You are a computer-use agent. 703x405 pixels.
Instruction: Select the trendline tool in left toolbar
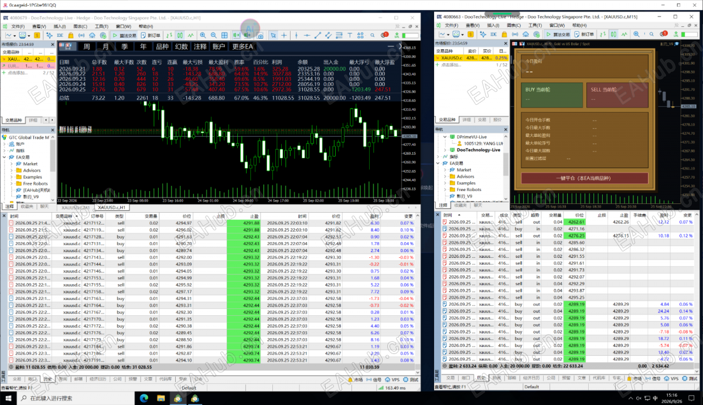tap(318, 35)
